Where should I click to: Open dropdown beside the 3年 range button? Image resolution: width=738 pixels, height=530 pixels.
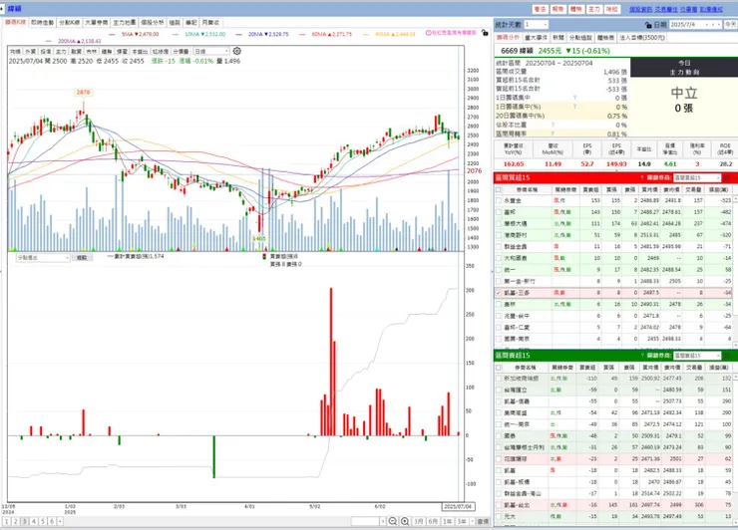coord(471,521)
